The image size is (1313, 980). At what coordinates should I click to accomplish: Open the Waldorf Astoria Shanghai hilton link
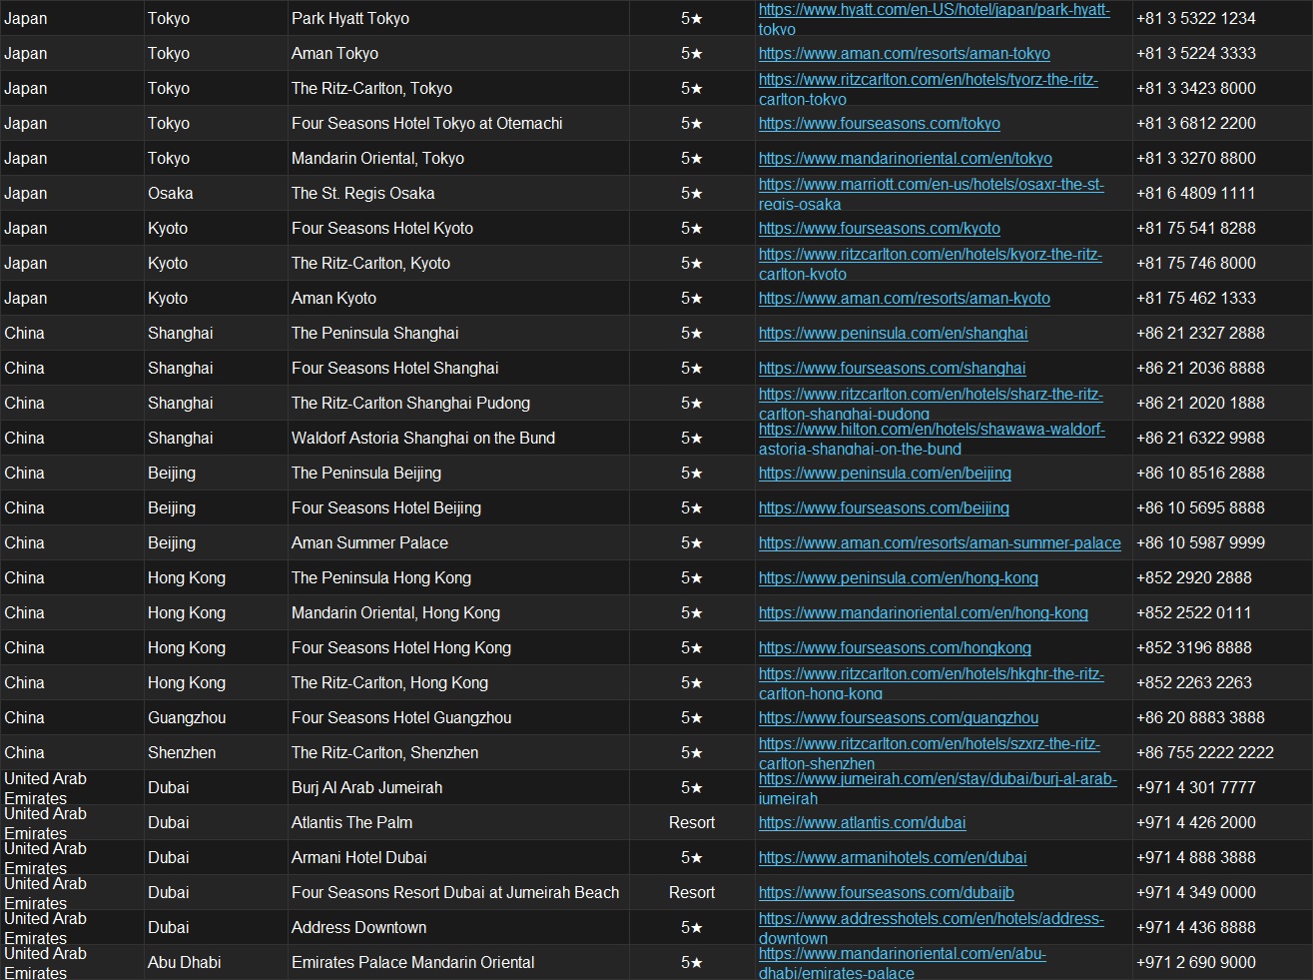click(x=932, y=439)
